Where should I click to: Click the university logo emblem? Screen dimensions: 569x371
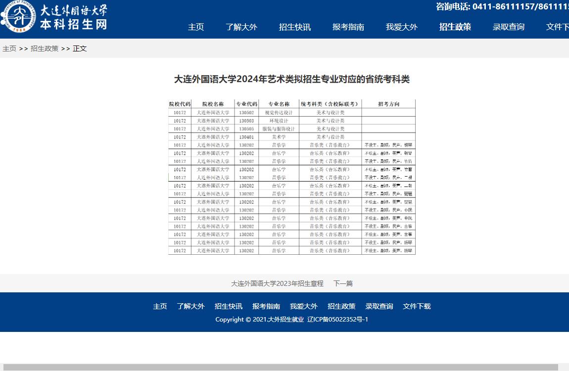point(19,16)
